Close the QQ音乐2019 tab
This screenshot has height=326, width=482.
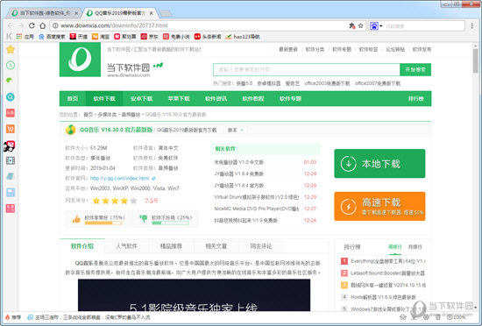pos(152,13)
